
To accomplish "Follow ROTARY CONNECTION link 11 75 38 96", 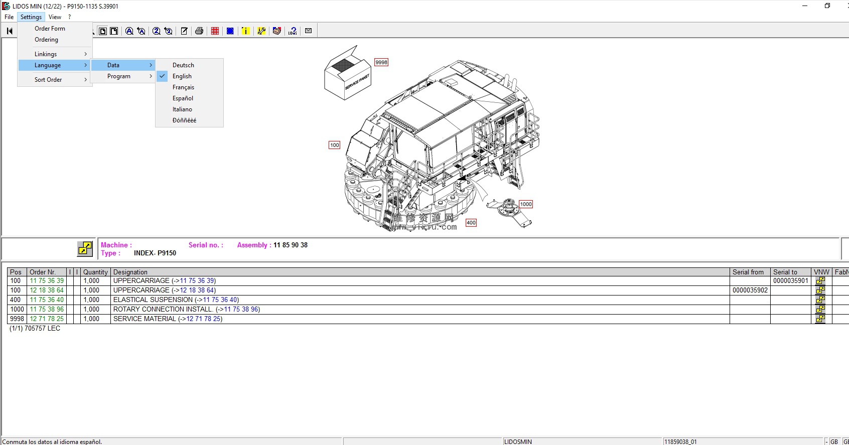I will pyautogui.click(x=241, y=310).
